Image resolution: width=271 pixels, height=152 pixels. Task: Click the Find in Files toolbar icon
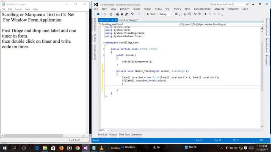(x=176, y=14)
